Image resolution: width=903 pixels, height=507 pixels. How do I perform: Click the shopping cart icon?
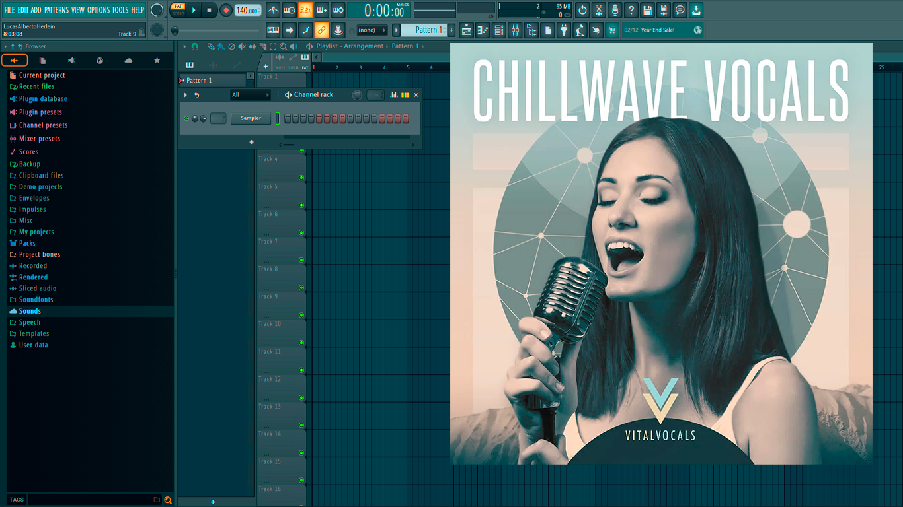(612, 30)
